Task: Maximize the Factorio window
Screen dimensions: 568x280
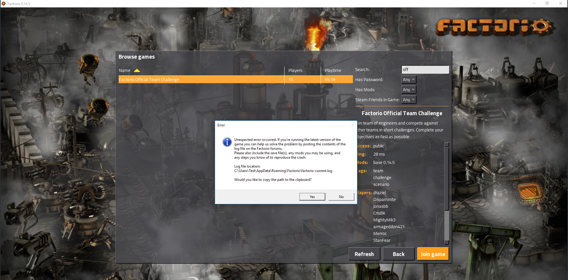Action: pyautogui.click(x=547, y=4)
